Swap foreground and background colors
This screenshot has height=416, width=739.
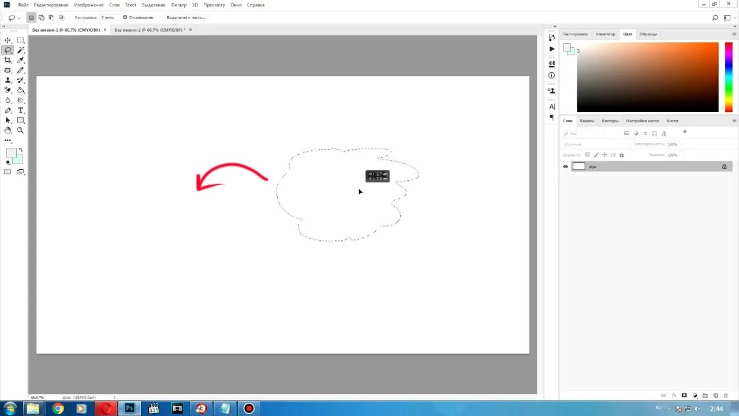pos(21,150)
